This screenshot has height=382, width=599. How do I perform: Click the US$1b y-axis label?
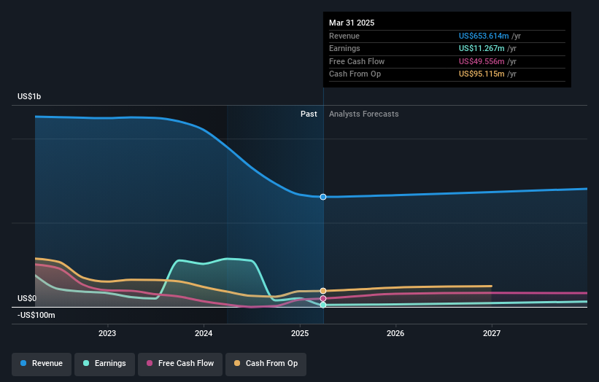29,96
